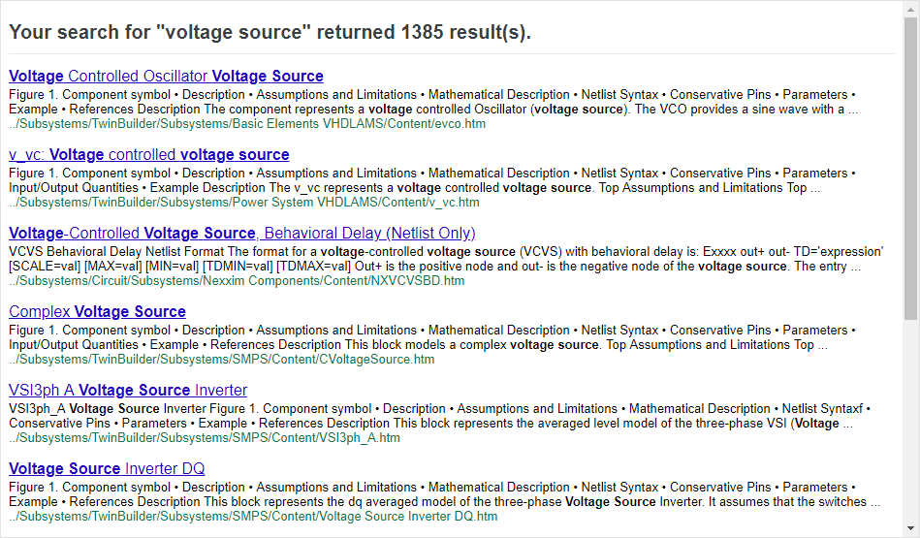This screenshot has width=920, height=538.
Task: Click the scrollbar up arrow
Action: pyautogui.click(x=910, y=9)
